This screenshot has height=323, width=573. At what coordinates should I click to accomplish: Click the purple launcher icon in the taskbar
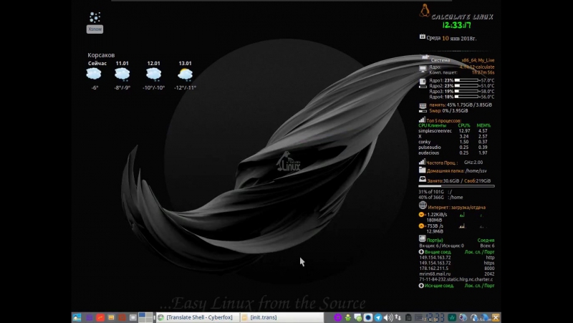pos(89,317)
